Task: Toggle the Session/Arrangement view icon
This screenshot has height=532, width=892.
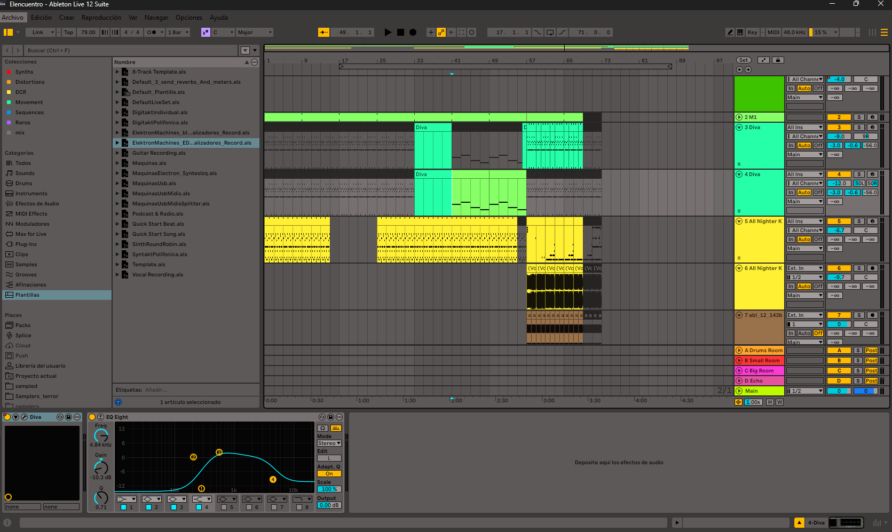Action: (884, 33)
